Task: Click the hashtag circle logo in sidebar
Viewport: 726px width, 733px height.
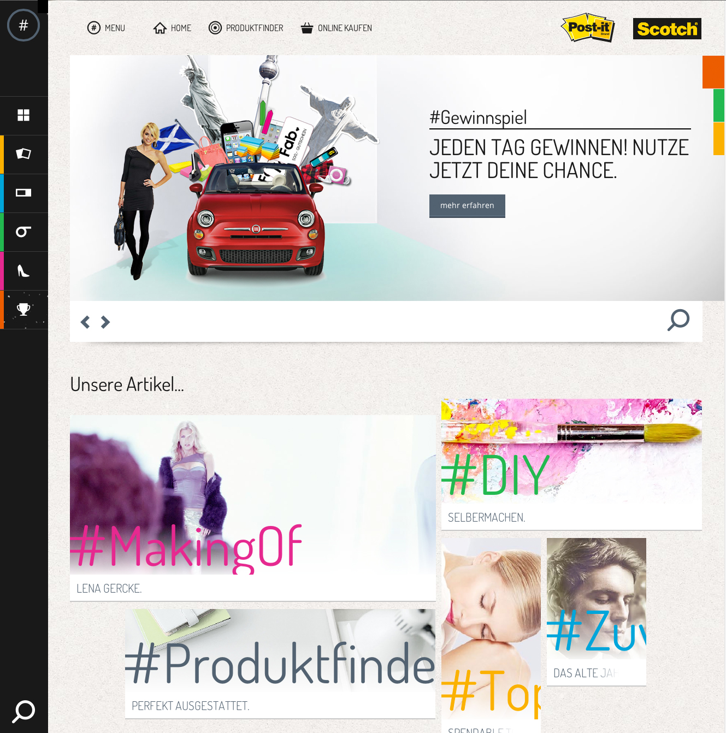Action: pos(23,25)
